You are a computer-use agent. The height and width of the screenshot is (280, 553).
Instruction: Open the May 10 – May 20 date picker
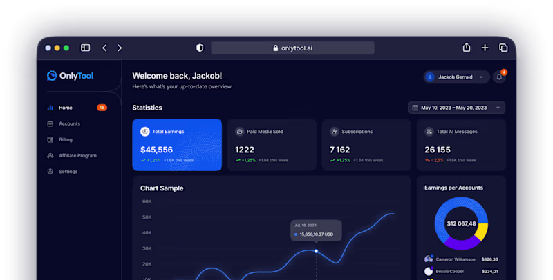[x=456, y=108]
